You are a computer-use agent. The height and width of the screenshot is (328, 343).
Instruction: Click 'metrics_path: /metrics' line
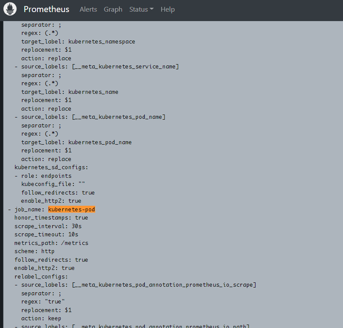coord(51,243)
